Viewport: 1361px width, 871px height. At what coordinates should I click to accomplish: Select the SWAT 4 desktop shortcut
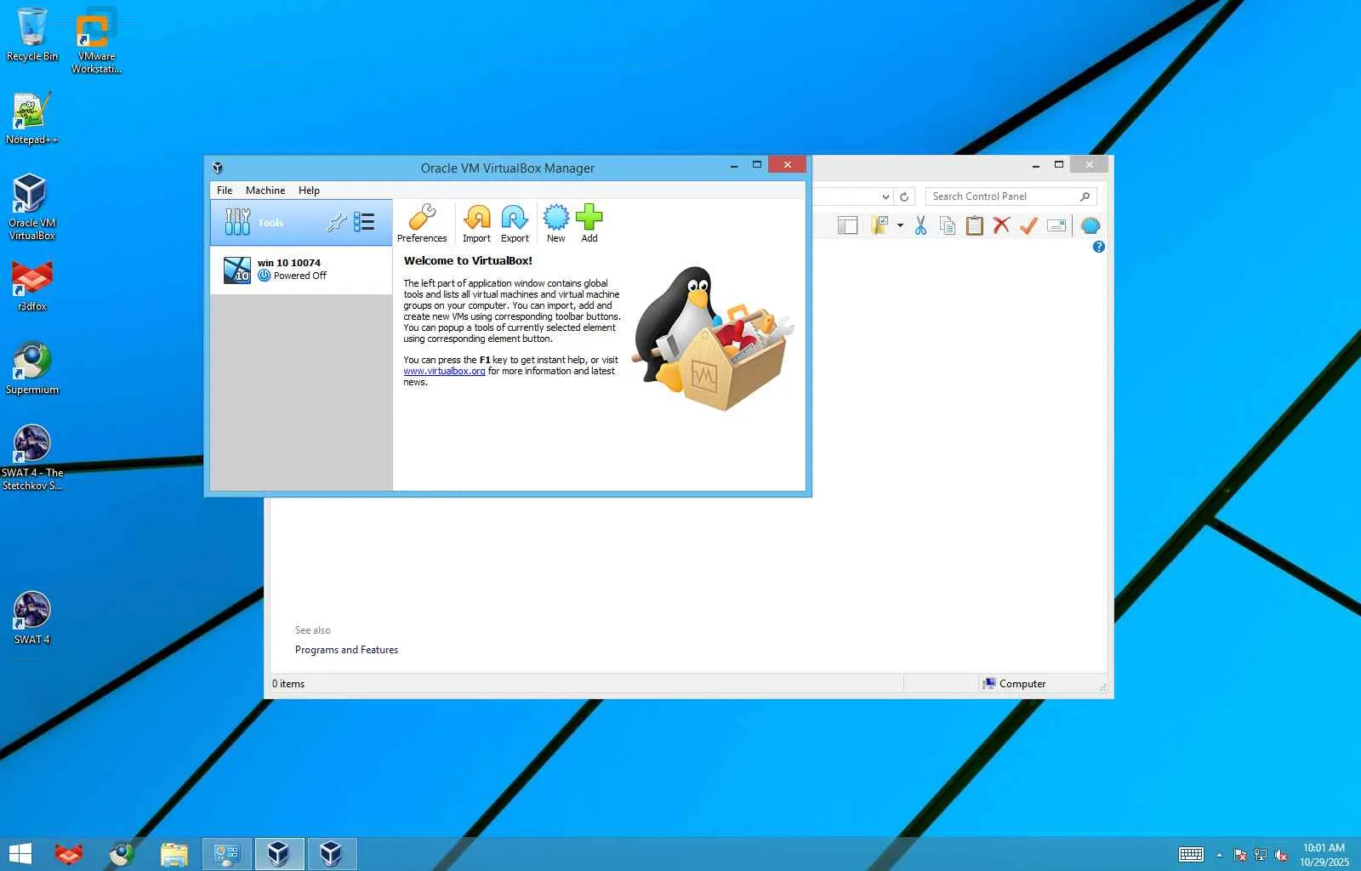point(32,618)
